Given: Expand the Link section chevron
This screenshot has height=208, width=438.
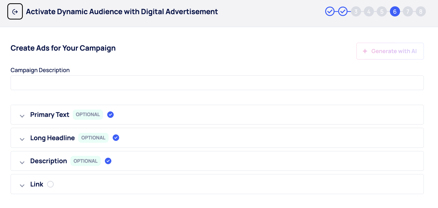Looking at the screenshot, I should coord(22,185).
